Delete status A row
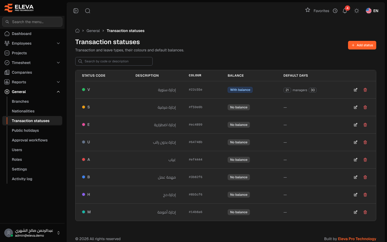 365,160
